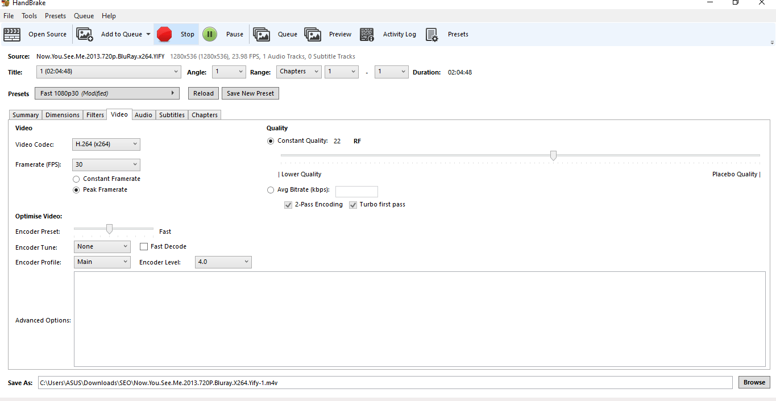
Task: Open the Video Codec dropdown
Action: coord(106,144)
